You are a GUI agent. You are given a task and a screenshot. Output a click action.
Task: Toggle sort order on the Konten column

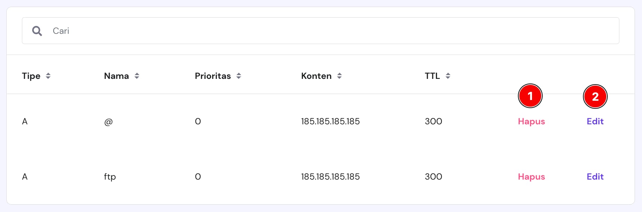pyautogui.click(x=339, y=76)
